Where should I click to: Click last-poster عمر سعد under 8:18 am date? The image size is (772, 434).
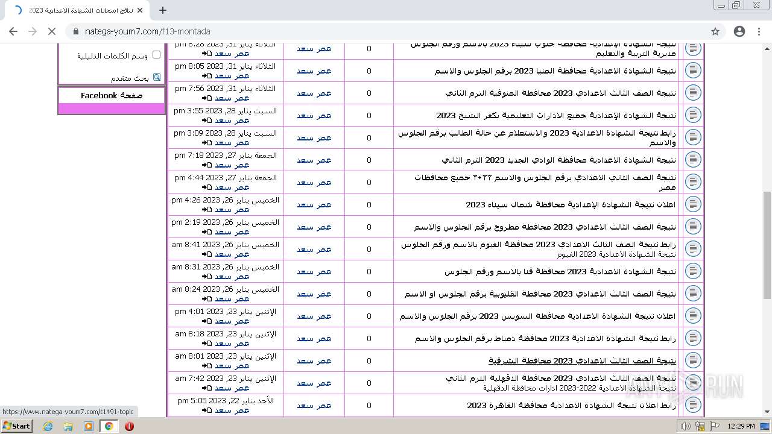232,344
